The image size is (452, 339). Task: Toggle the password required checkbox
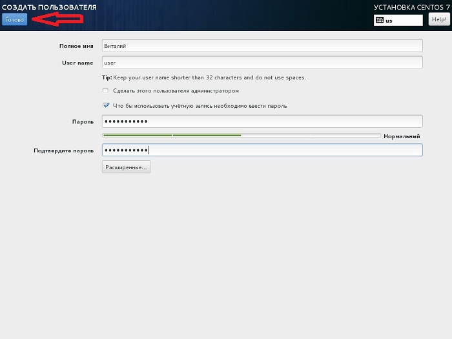(106, 105)
